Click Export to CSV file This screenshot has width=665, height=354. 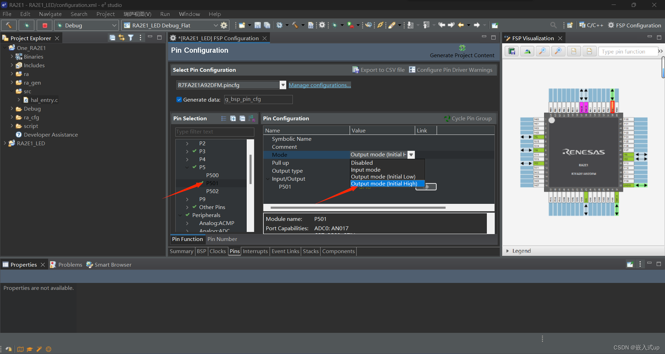click(x=378, y=70)
